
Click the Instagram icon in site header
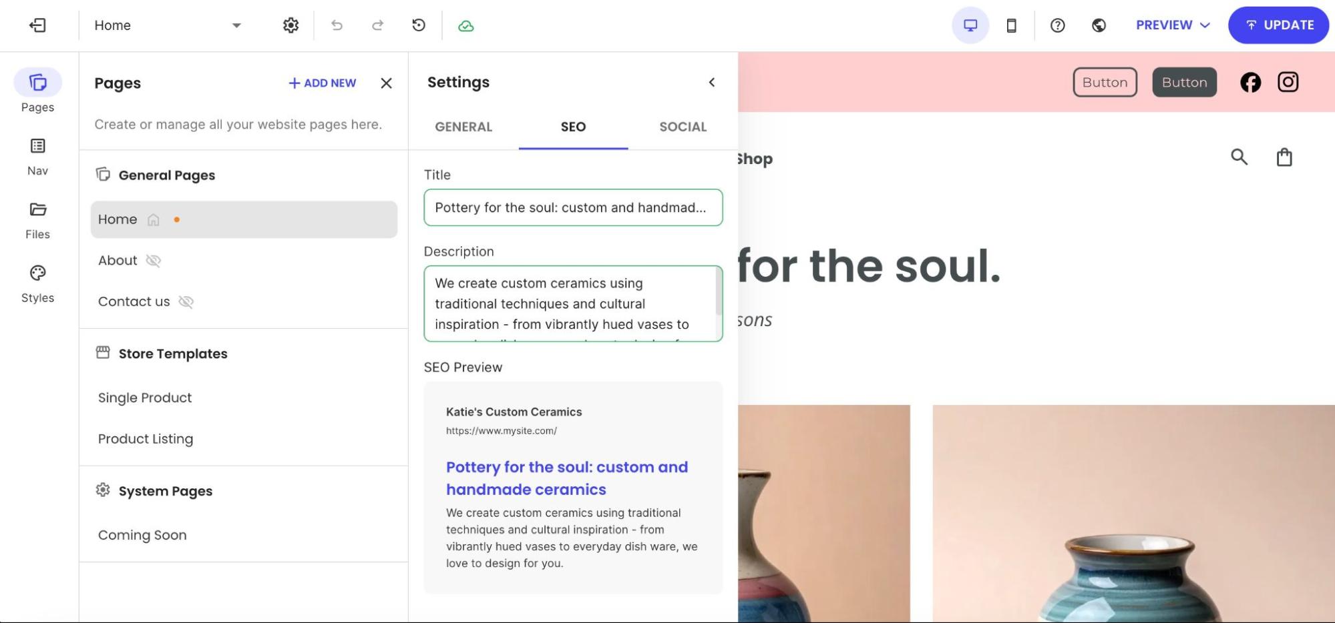coord(1288,82)
